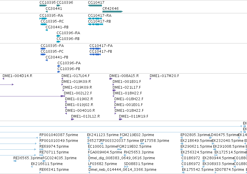Open BAC end DME1-002L22.F label

point(78,93)
